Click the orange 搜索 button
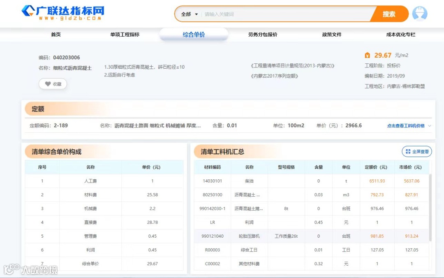 tap(389, 14)
